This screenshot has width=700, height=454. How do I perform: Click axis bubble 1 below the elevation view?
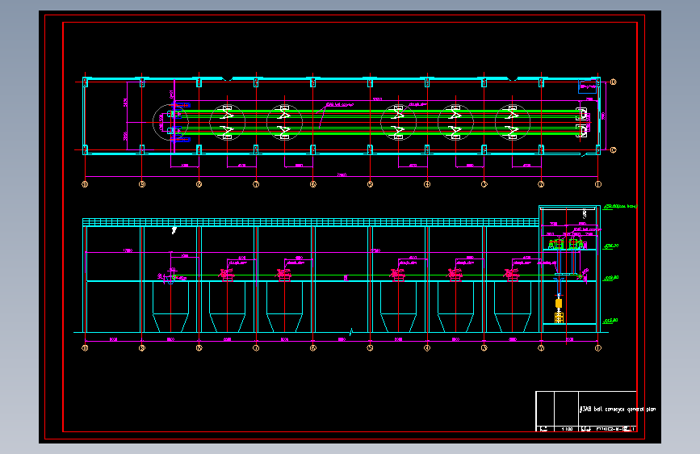tap(598, 347)
